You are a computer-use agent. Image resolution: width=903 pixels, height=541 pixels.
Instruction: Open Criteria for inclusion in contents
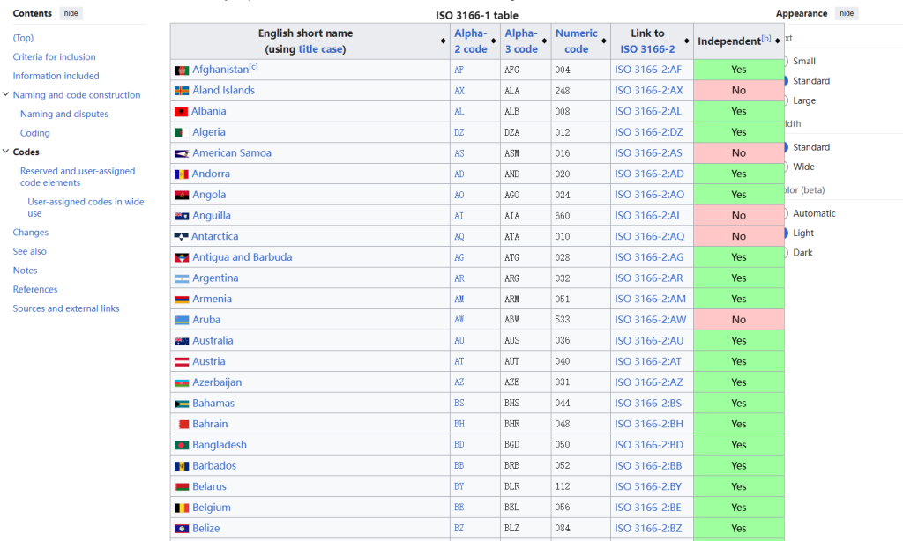(54, 57)
